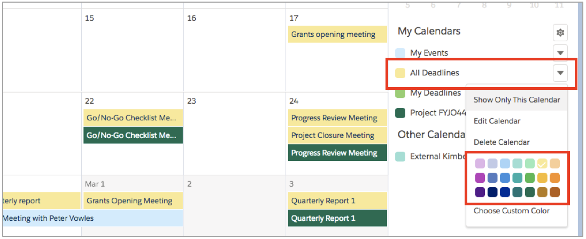Screen dimensions: 586x239
Task: Open the yellow Project Closure Meeting event
Action: pyautogui.click(x=337, y=135)
